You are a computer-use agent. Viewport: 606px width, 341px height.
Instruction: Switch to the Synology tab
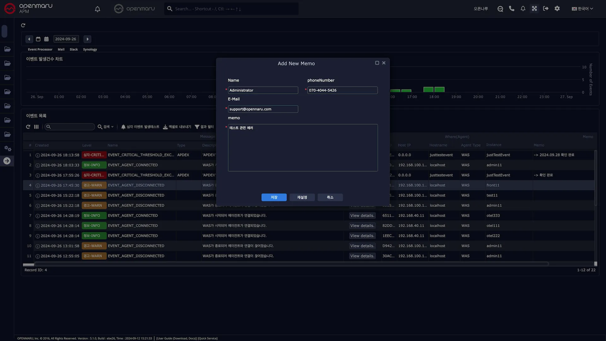click(90, 50)
